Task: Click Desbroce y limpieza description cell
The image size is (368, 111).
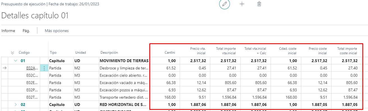Action: (x=124, y=68)
